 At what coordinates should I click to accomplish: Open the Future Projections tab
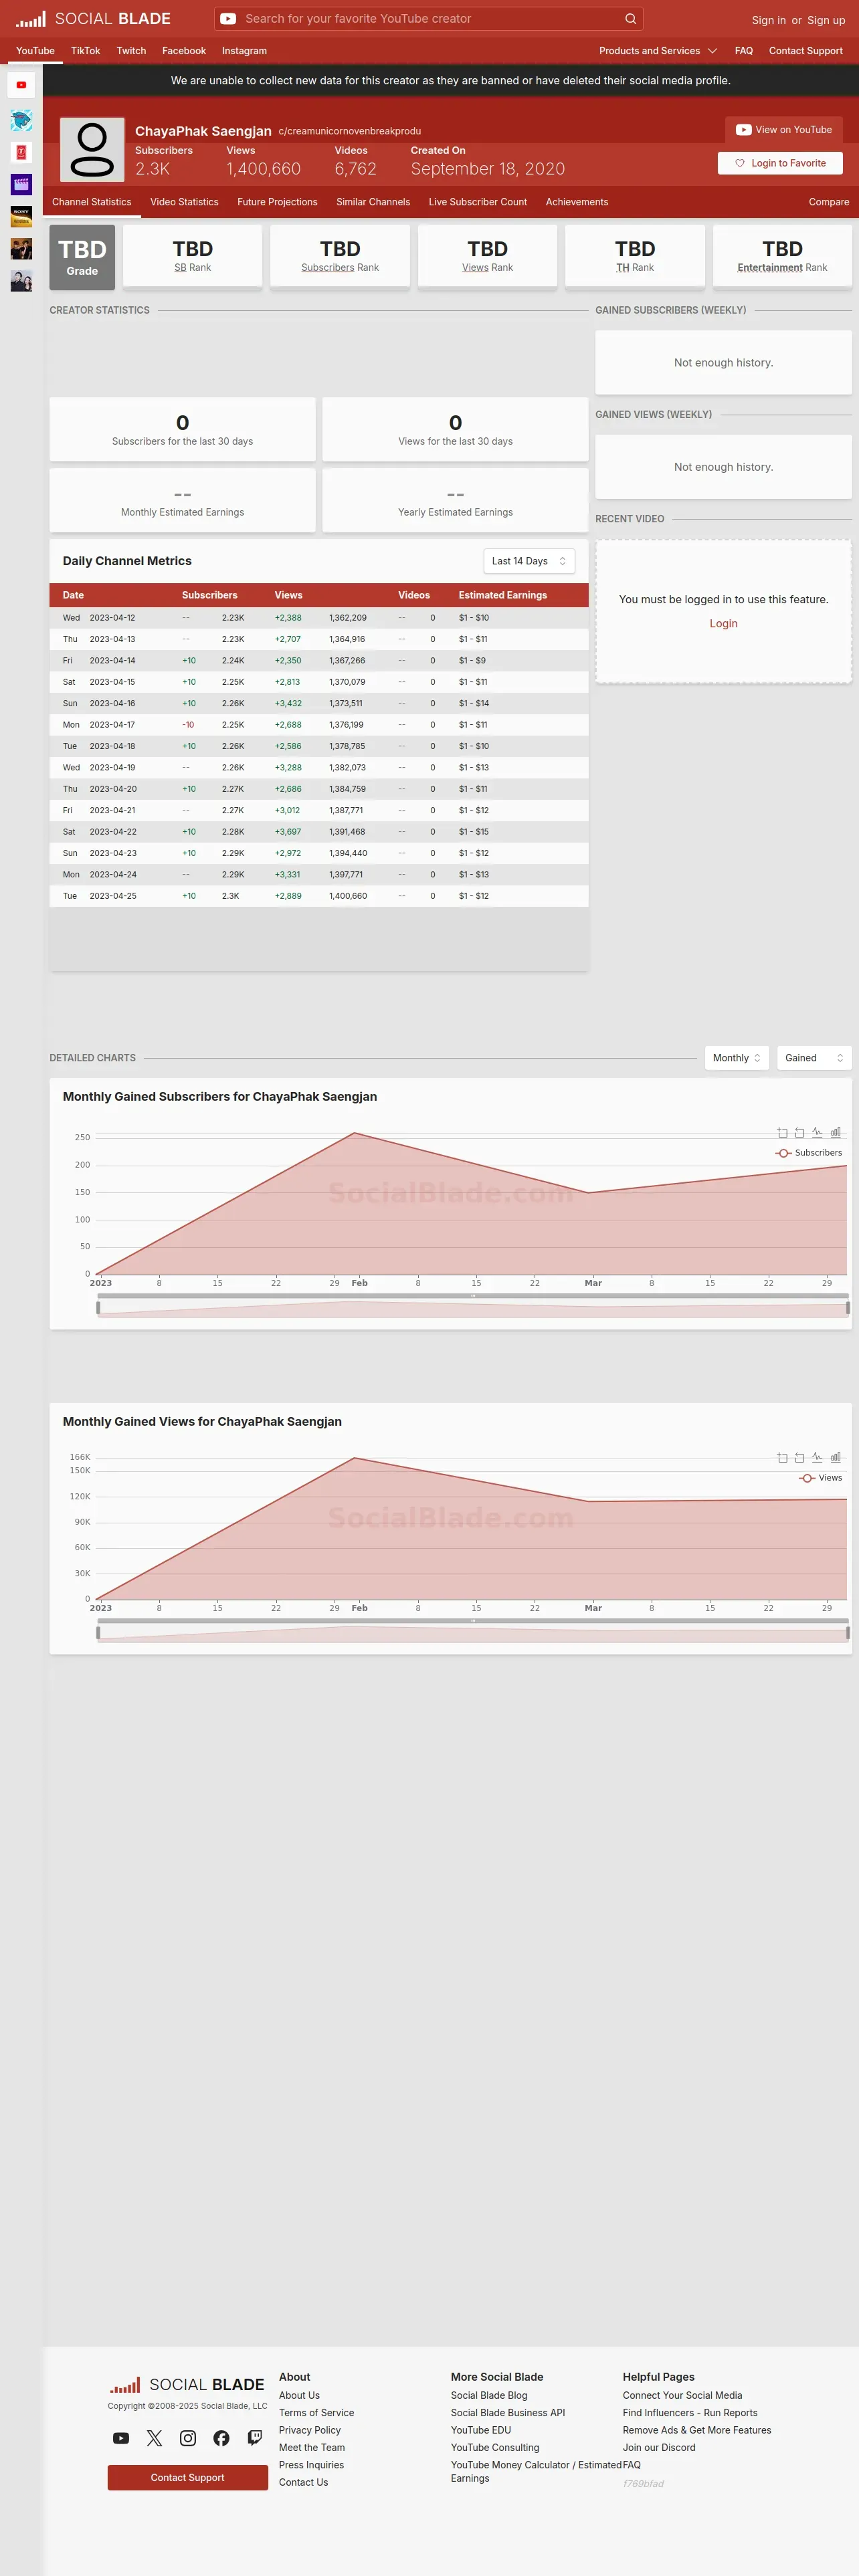pos(277,202)
